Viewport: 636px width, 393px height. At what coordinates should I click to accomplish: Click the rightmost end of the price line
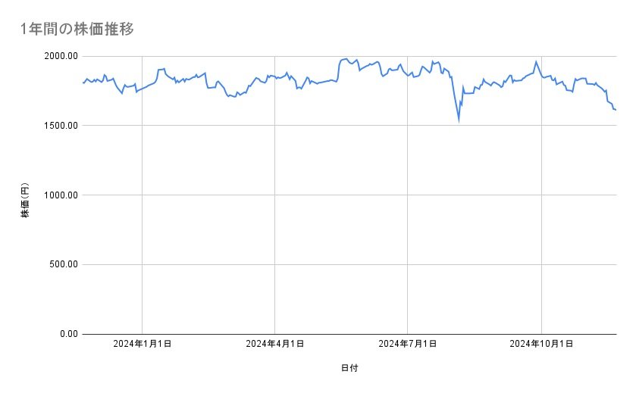click(x=616, y=110)
